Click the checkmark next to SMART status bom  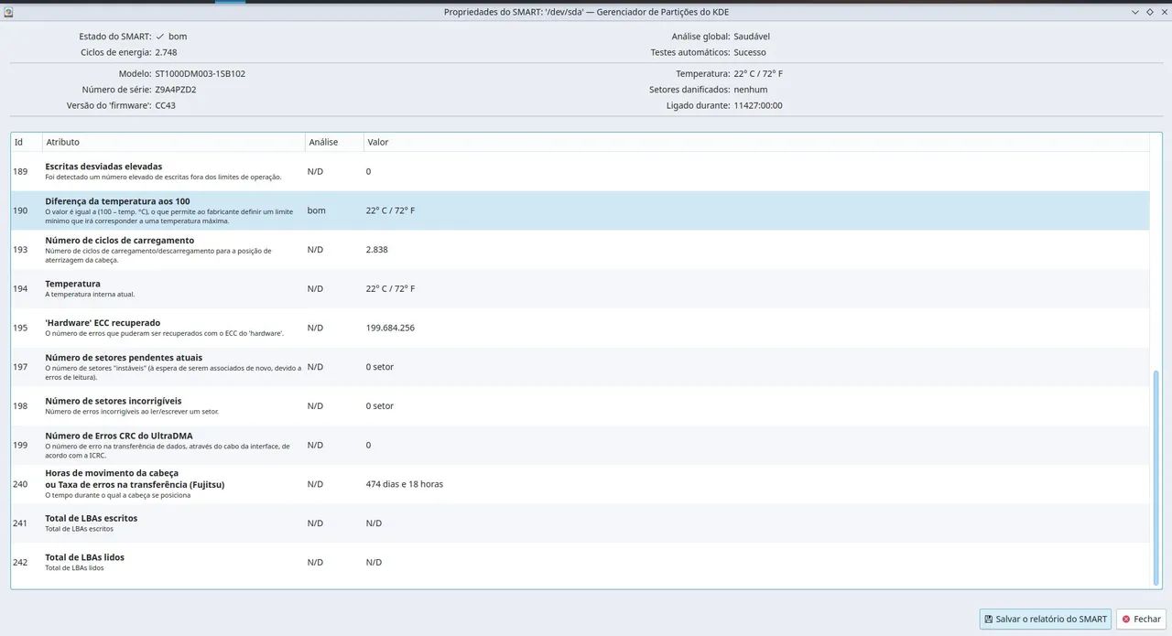(x=160, y=37)
